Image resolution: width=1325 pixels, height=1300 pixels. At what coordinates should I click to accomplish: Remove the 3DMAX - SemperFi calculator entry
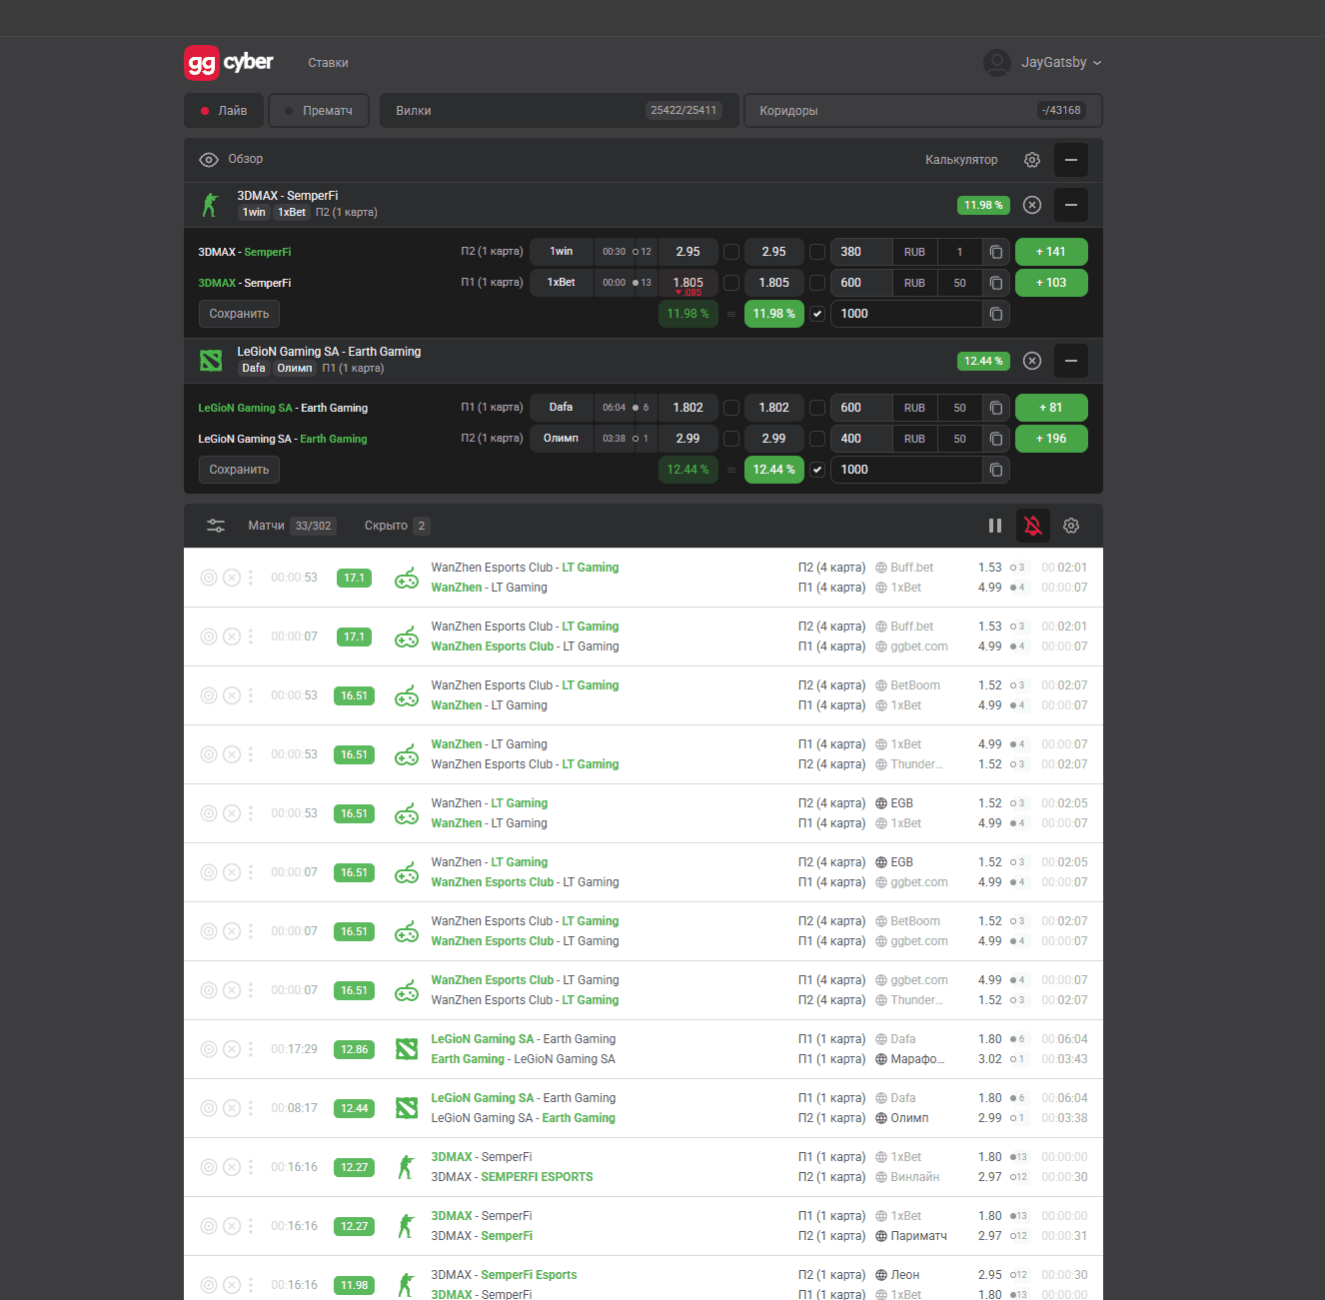[x=1032, y=205]
